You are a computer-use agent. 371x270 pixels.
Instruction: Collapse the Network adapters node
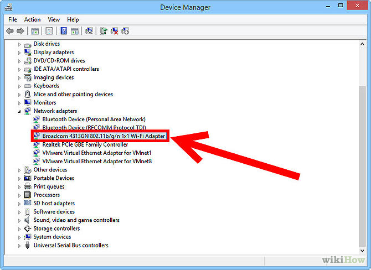coord(19,111)
